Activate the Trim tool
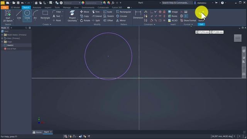Viewport: 247px width, 139px height. (x=96, y=12)
